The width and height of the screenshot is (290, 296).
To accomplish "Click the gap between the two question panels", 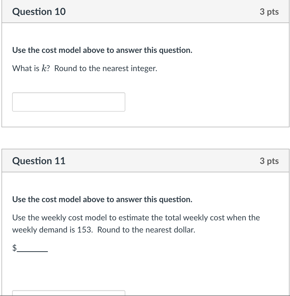I will [x=145, y=138].
